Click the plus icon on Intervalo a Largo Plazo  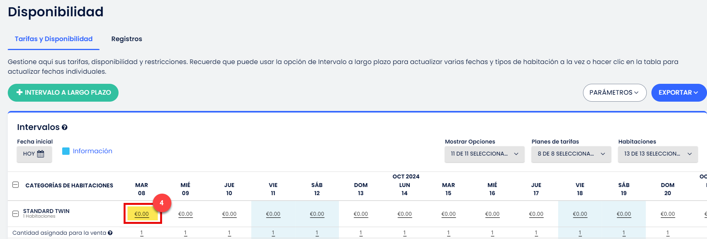pyautogui.click(x=19, y=92)
